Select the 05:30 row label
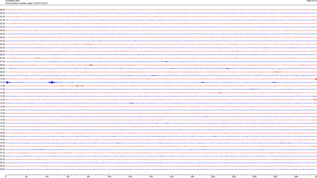 (2, 48)
